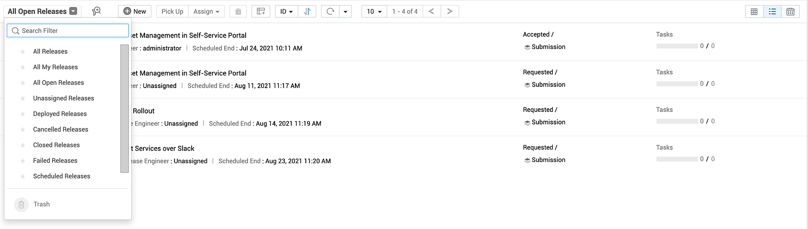Switch to calendar view

click(791, 11)
